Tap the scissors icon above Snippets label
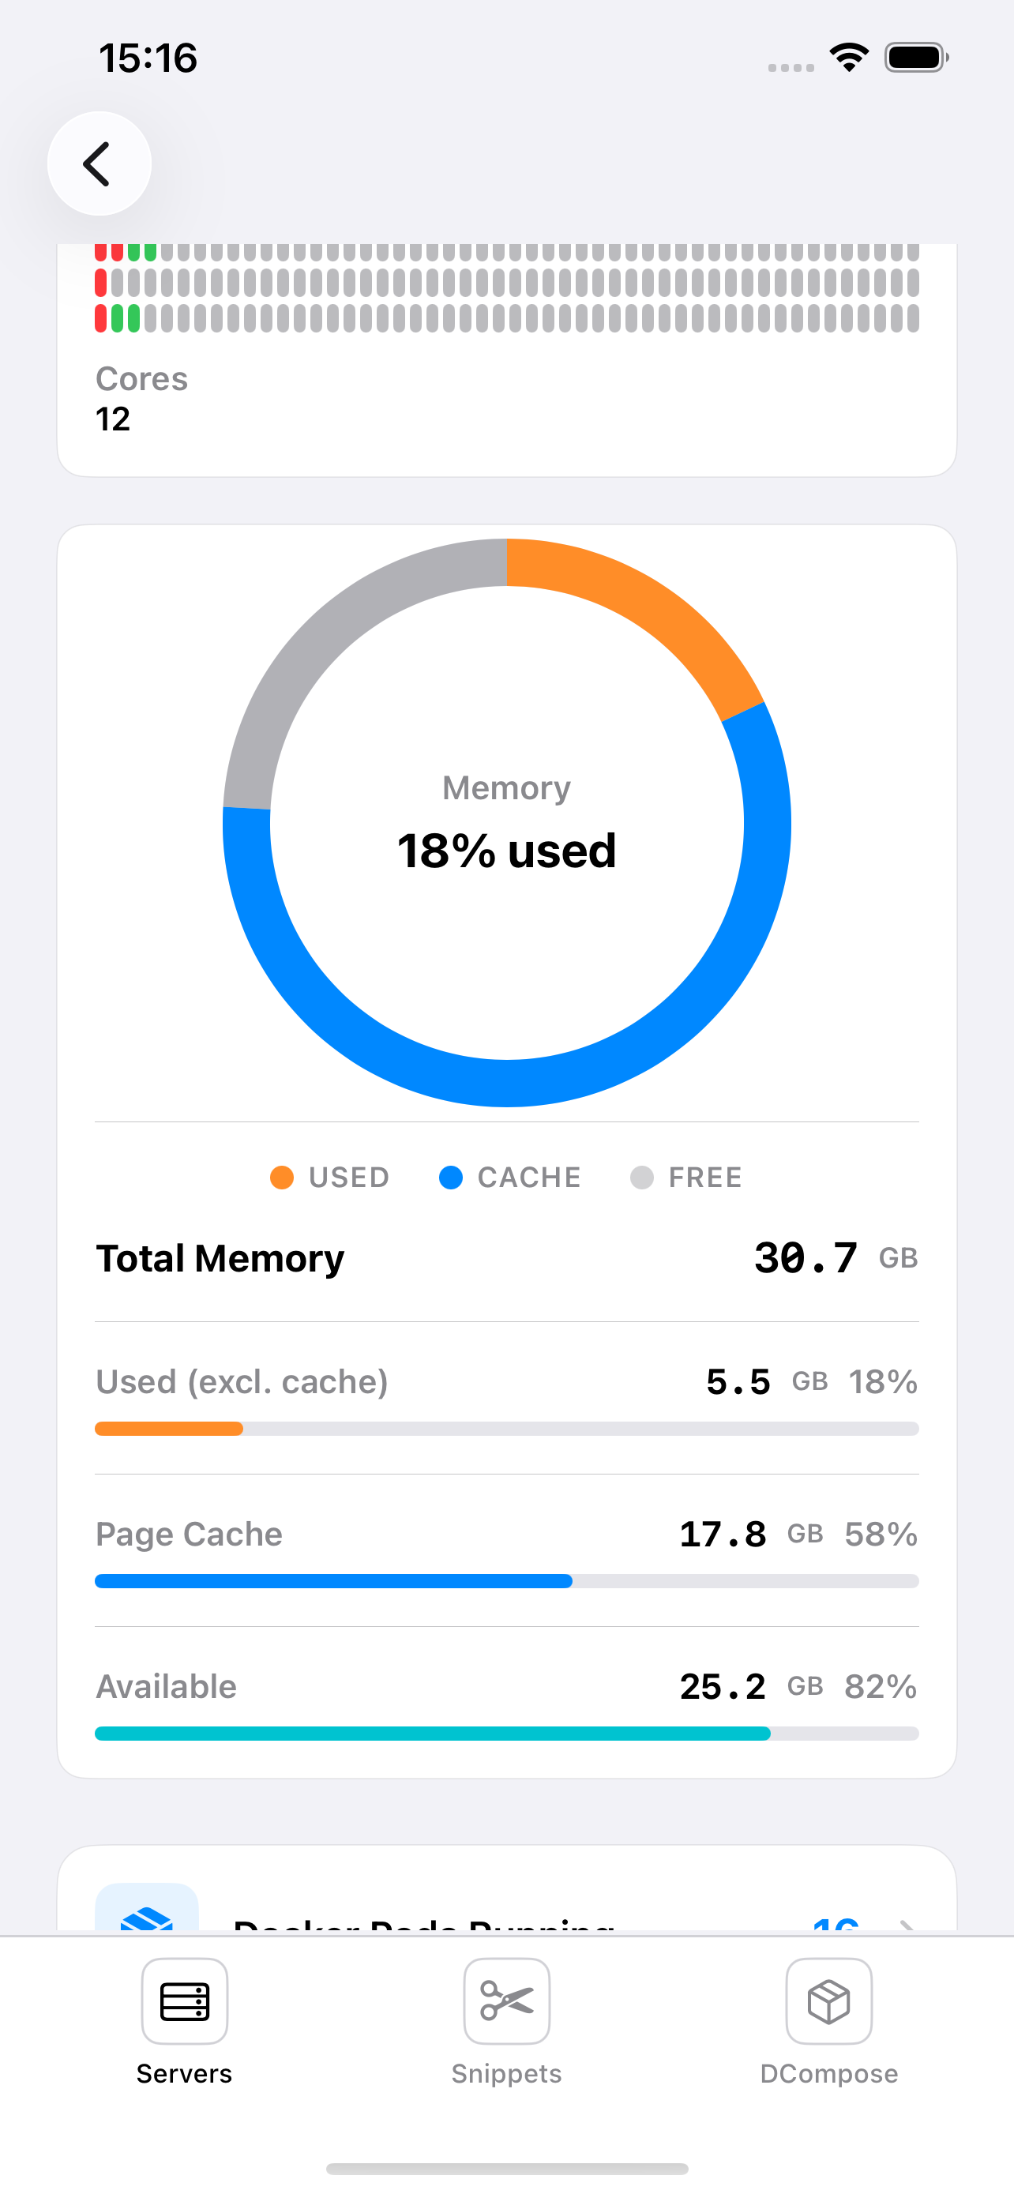 (506, 2001)
